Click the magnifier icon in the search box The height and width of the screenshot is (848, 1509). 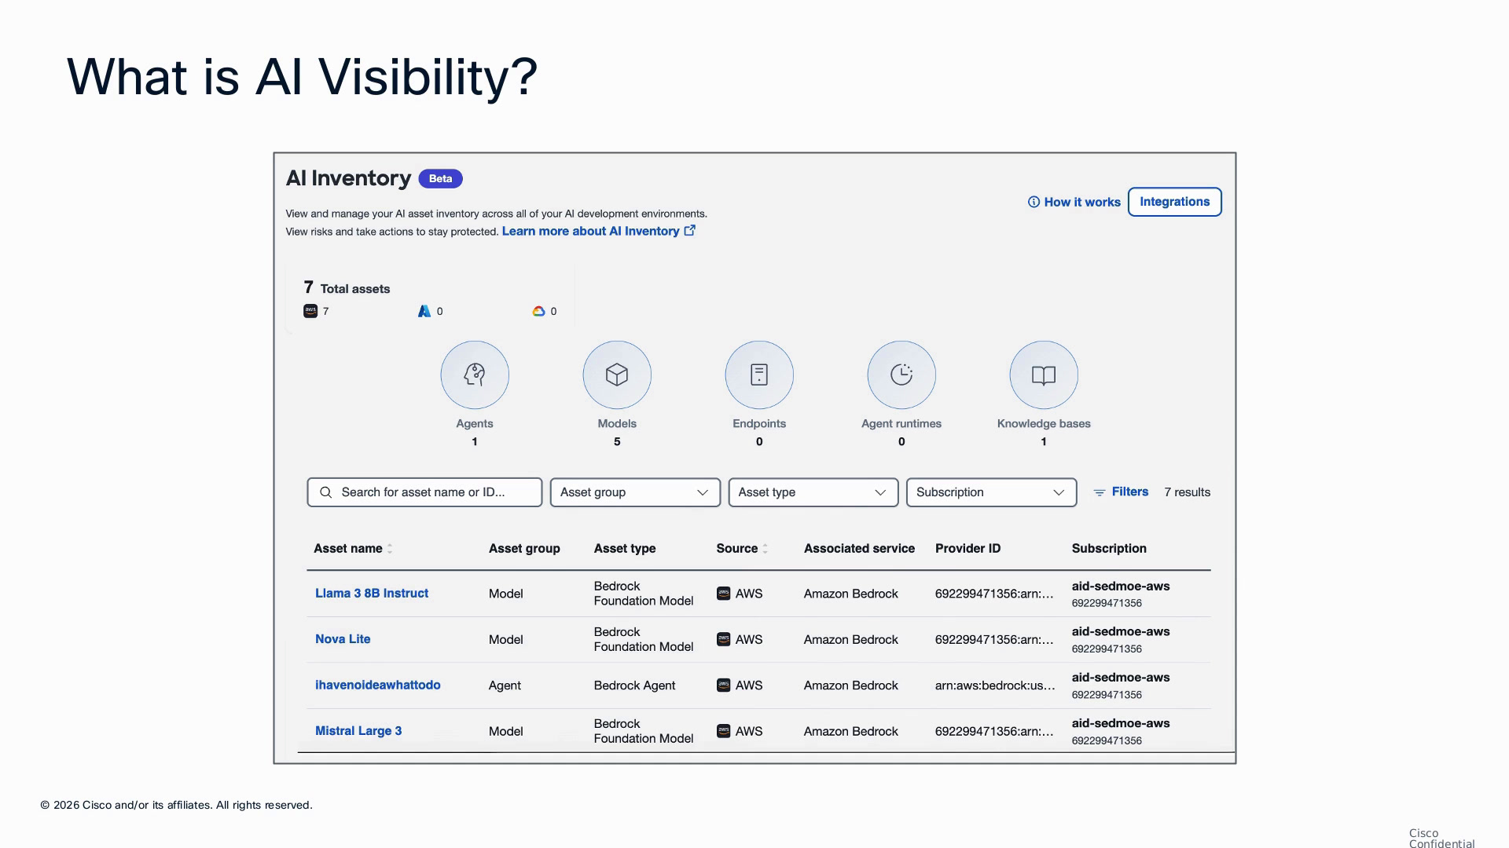pyautogui.click(x=325, y=492)
